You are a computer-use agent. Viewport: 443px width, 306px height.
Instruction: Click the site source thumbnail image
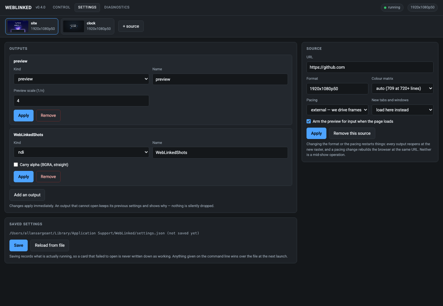(18, 26)
